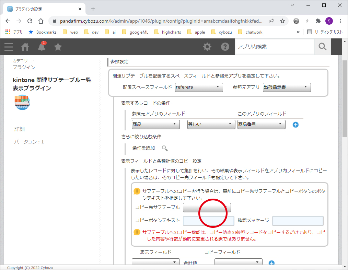Open the web bookmark folder
This screenshot has width=348, height=270.
tap(70, 32)
